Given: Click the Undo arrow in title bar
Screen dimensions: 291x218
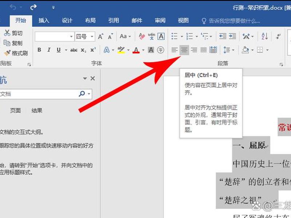Looking at the screenshot, I should pos(13,7).
